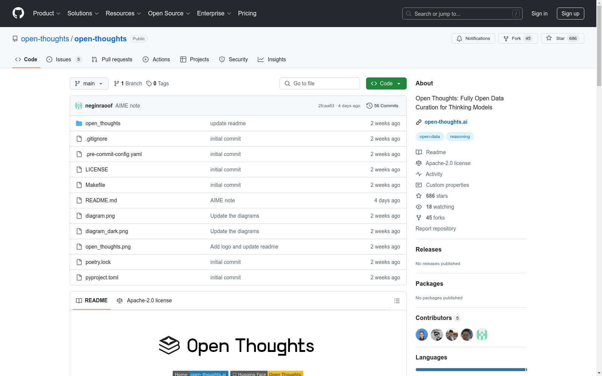The image size is (602, 376).
Task: Click the Report repository link
Action: coord(436,229)
